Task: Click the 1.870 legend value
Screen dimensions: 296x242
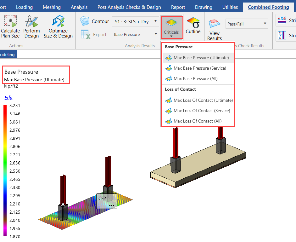Action: point(15,237)
